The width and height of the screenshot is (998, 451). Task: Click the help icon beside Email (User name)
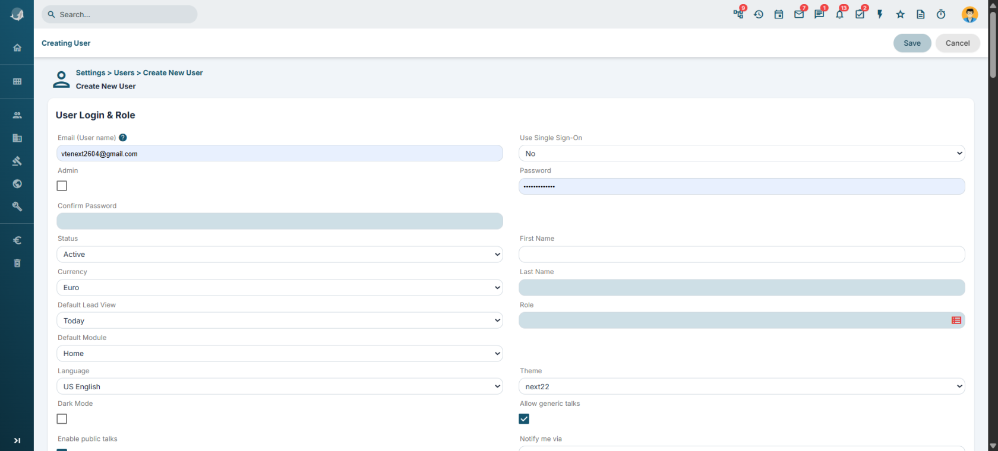(x=123, y=138)
